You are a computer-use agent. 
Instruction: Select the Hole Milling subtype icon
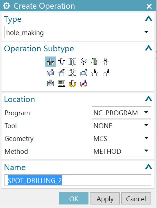coord(51,73)
